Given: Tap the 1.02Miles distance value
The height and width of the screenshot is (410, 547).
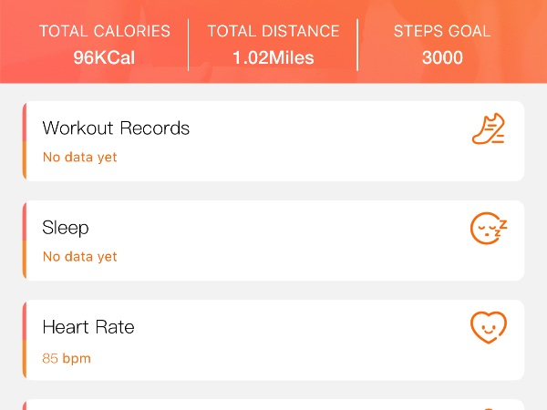Looking at the screenshot, I should [x=273, y=58].
